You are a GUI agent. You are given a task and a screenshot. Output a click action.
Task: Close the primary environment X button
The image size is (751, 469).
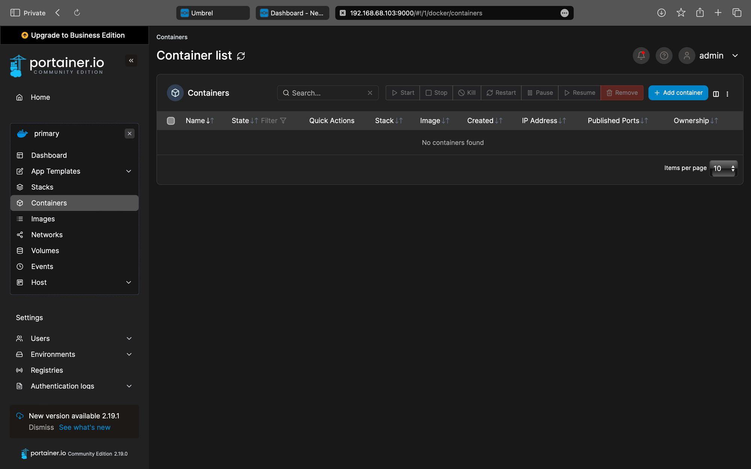130,134
